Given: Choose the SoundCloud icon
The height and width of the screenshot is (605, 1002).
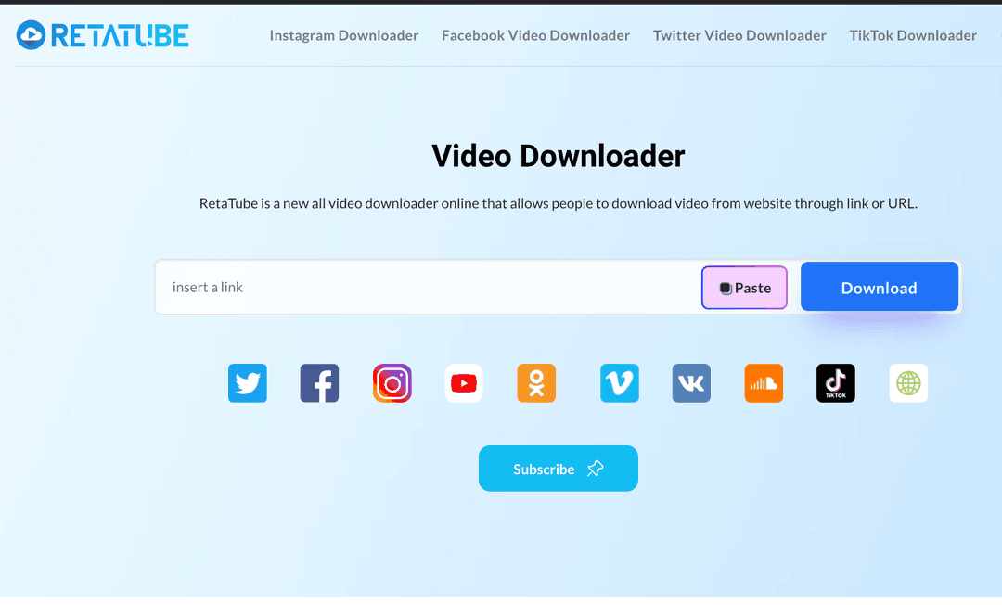Looking at the screenshot, I should [x=764, y=383].
